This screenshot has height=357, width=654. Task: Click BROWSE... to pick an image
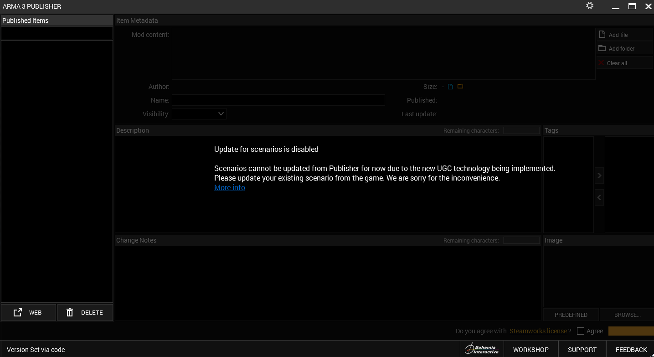[x=627, y=315]
